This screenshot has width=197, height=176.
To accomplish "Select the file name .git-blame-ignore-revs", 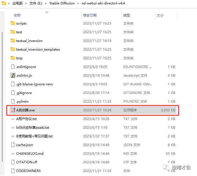I will [34, 84].
